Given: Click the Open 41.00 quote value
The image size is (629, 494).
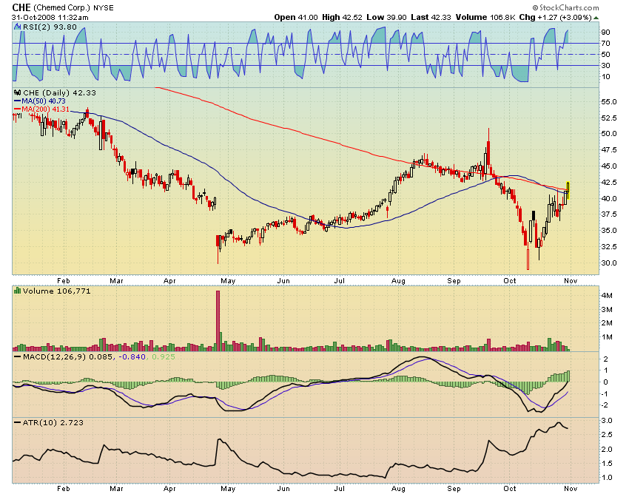Looking at the screenshot, I should click(296, 17).
